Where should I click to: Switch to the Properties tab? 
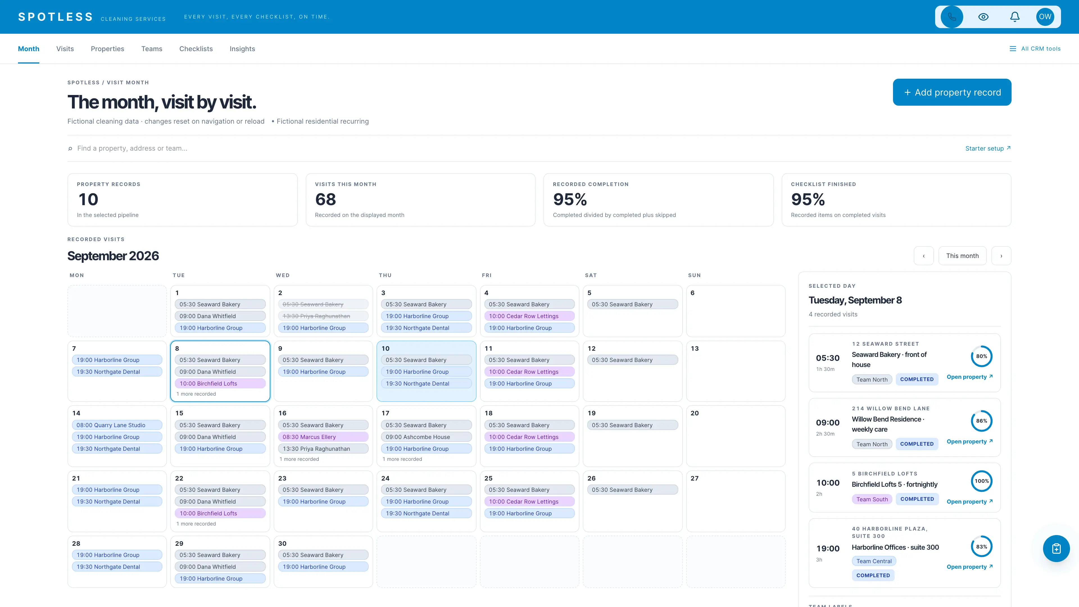[x=107, y=49]
